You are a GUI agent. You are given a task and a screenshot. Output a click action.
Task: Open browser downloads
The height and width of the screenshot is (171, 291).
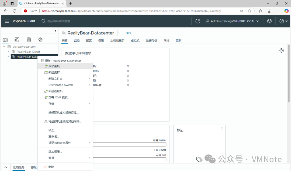click(x=269, y=11)
